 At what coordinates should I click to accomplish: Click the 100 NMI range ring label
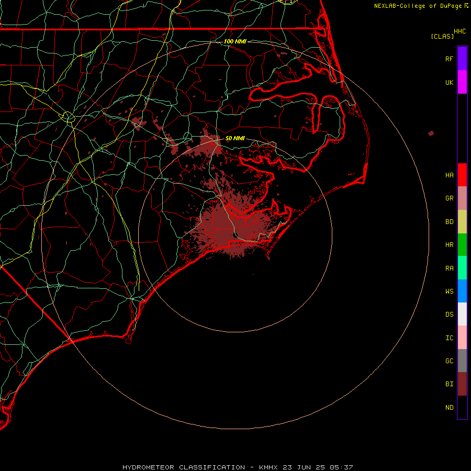[x=235, y=41]
